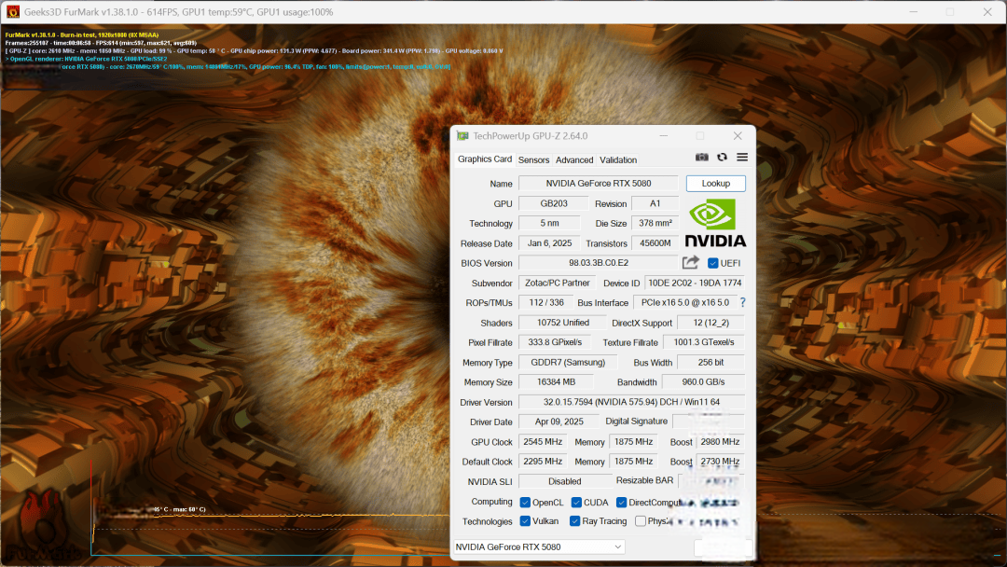Close the FurMark window
Viewport: 1007px width, 567px height.
click(987, 11)
